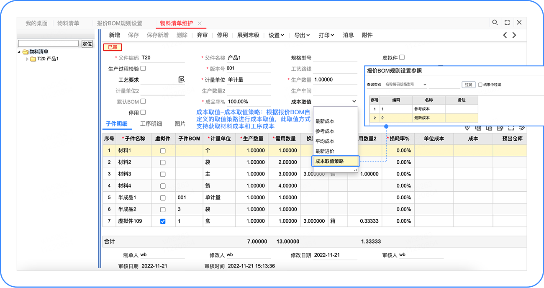The width and height of the screenshot is (544, 288).
Task: Go to previous record with left arrow
Action: pos(505,35)
